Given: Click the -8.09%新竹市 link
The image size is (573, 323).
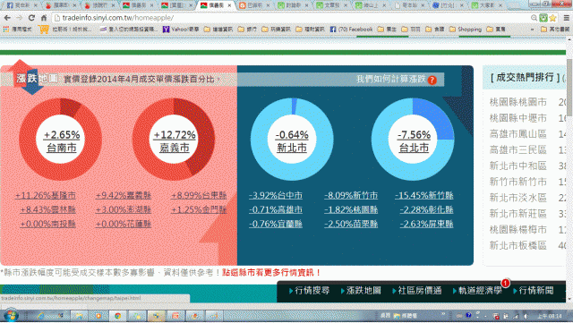Looking at the screenshot, I should (x=351, y=195).
